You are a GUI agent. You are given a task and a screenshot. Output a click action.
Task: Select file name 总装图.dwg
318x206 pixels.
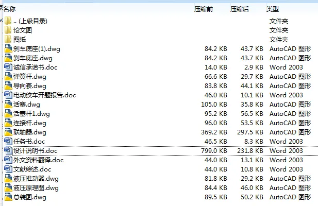pos(29,197)
